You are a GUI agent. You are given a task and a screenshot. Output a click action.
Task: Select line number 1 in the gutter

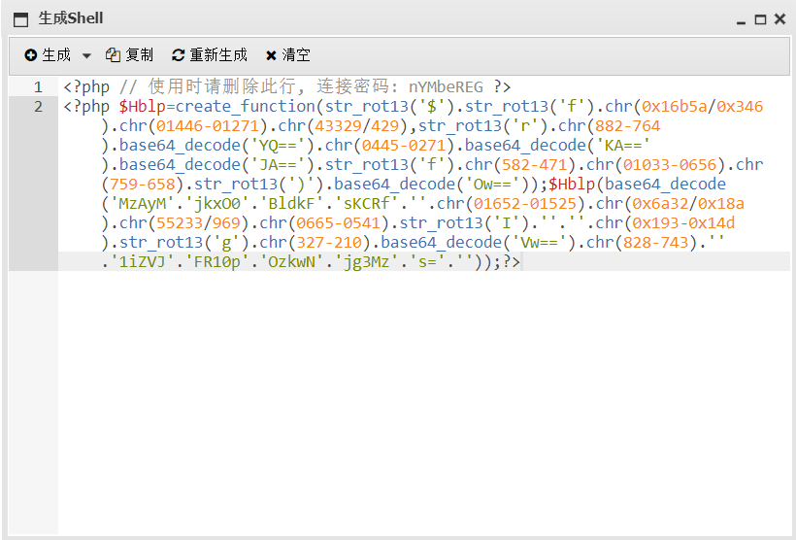point(38,87)
